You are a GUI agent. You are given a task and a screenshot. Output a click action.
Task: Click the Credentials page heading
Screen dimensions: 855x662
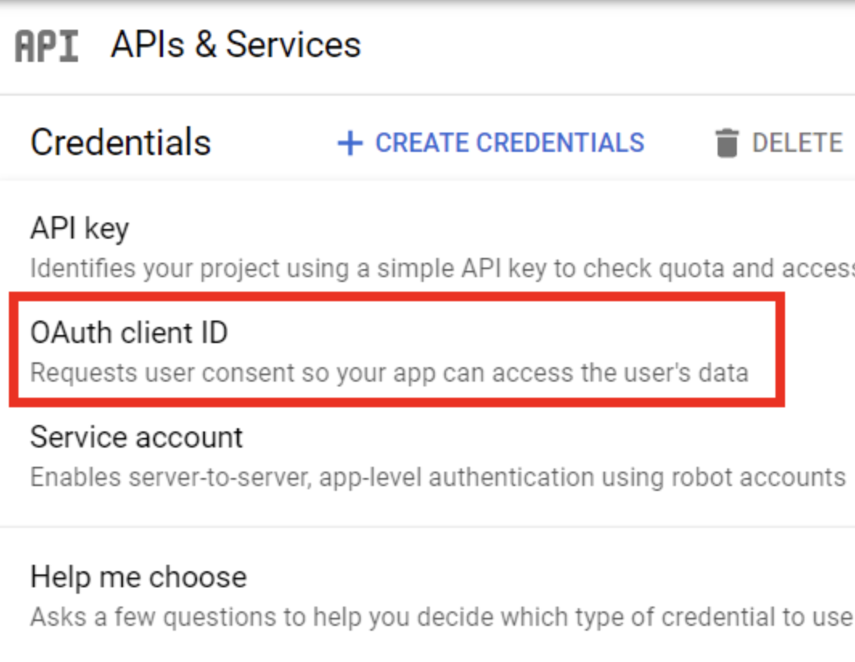pos(121,143)
